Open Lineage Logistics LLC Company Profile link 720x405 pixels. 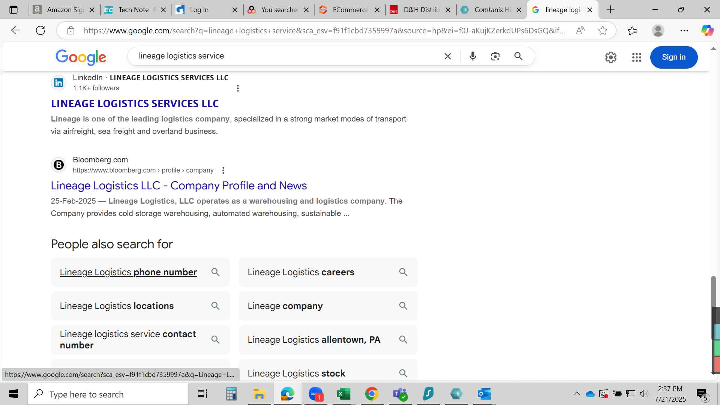click(179, 186)
